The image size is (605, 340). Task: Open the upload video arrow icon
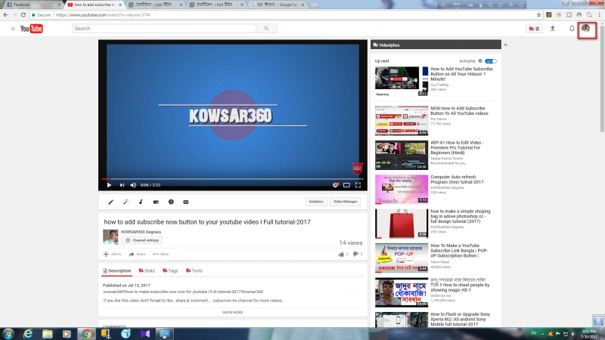pyautogui.click(x=553, y=29)
